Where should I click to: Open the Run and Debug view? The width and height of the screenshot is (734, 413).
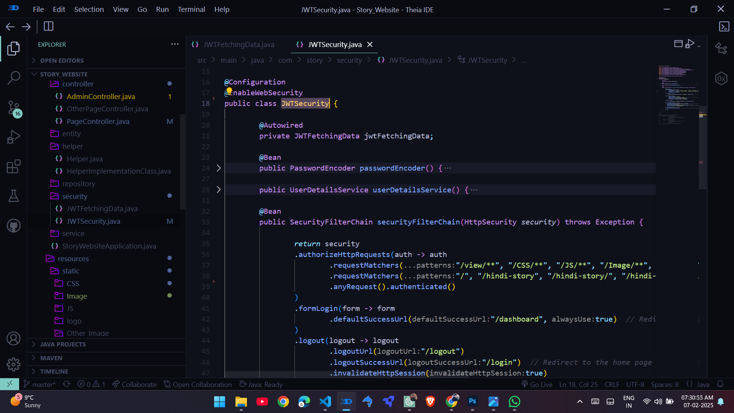pos(14,137)
